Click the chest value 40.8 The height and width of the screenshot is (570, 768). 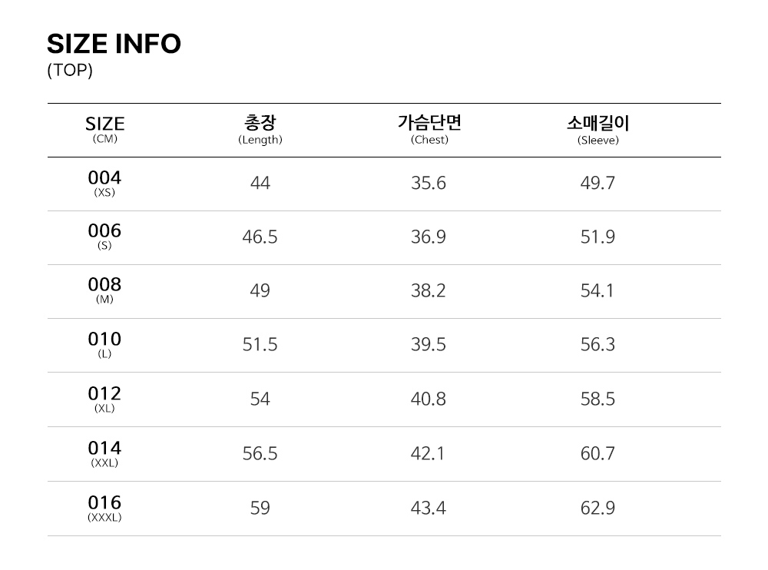[x=429, y=399]
